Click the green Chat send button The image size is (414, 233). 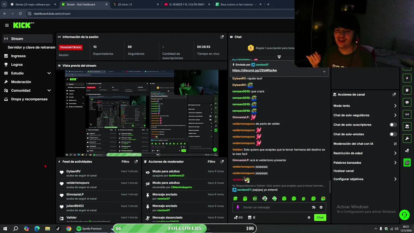click(320, 217)
